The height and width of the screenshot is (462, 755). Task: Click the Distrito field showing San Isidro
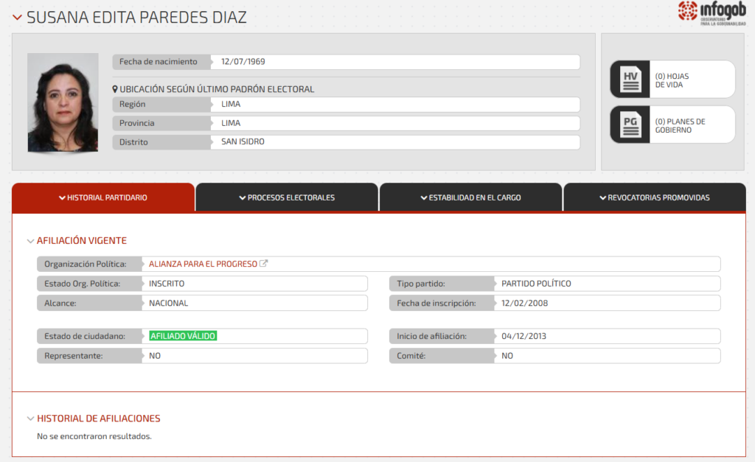tap(243, 141)
